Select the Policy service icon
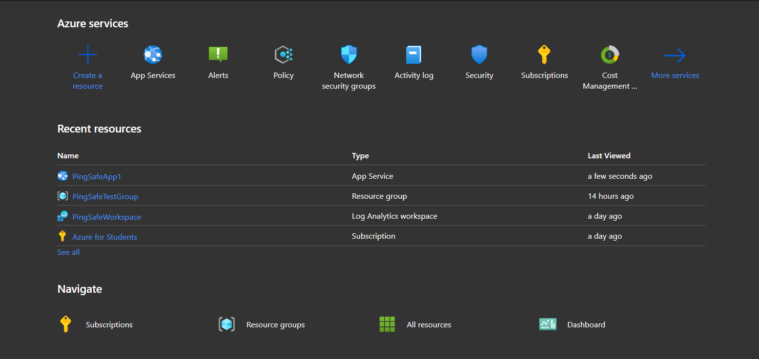The width and height of the screenshot is (759, 359). pyautogui.click(x=283, y=55)
